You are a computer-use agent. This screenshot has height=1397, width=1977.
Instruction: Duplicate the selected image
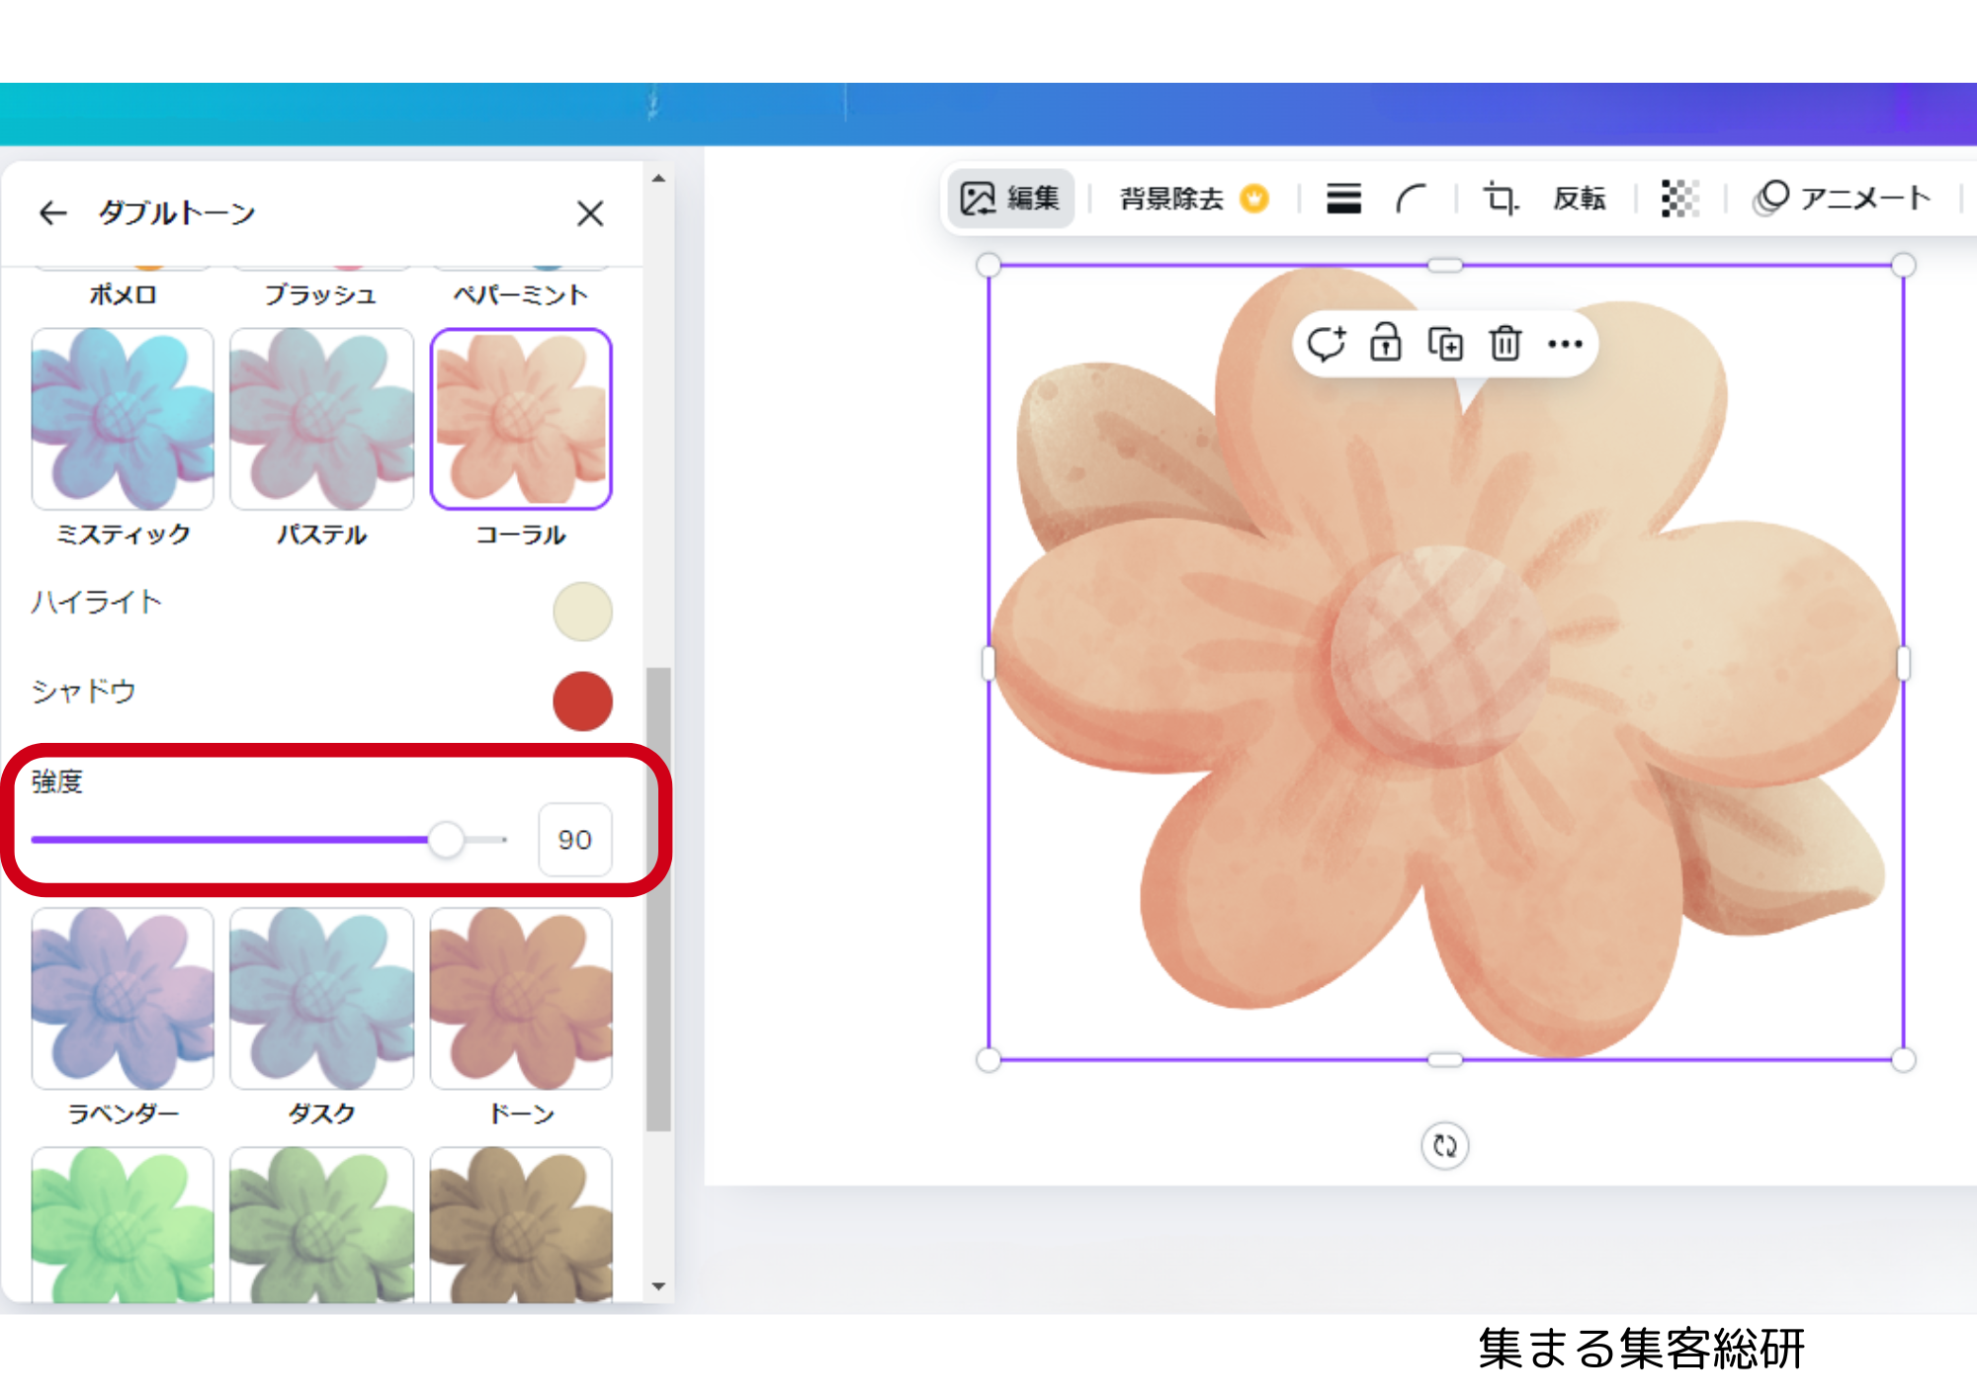click(x=1445, y=344)
